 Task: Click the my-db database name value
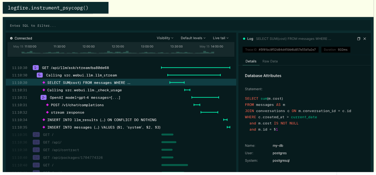coord(278,146)
